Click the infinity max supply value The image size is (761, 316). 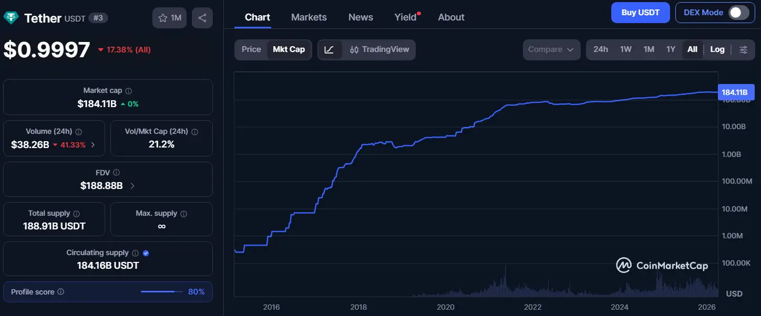click(x=161, y=226)
